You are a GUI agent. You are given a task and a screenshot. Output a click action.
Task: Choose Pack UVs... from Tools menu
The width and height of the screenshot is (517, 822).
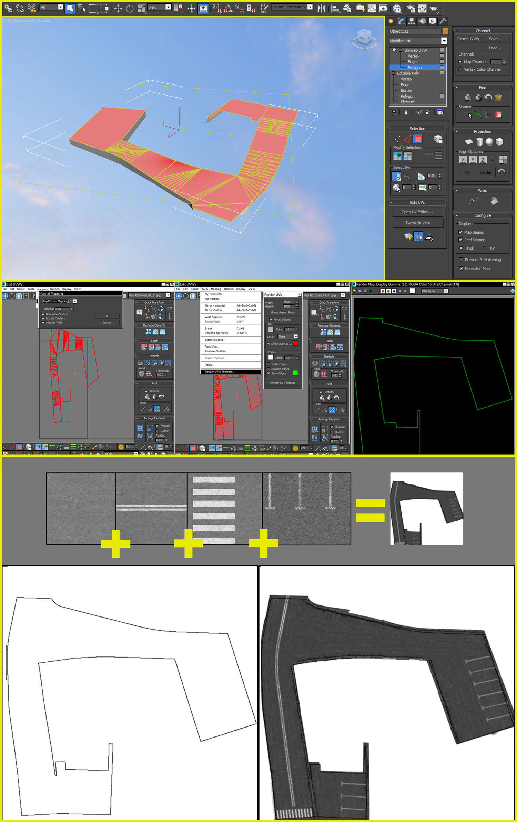pyautogui.click(x=211, y=347)
